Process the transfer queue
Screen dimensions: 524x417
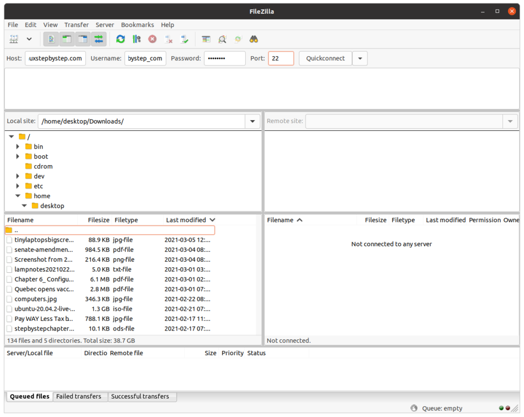click(x=136, y=39)
